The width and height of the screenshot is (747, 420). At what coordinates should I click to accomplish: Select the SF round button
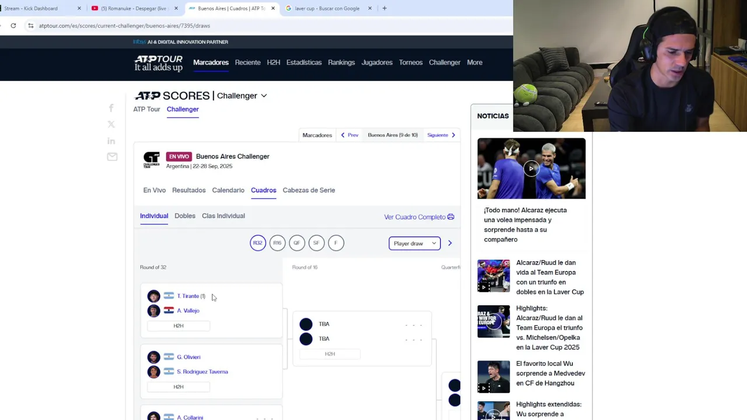click(316, 243)
